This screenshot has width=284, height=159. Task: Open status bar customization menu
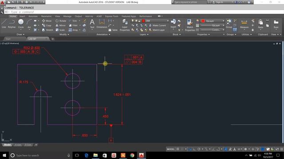point(282,149)
